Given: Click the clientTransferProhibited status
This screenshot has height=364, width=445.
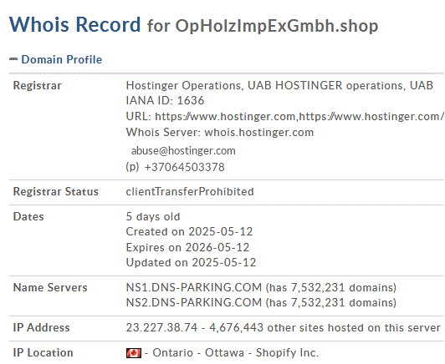Looking at the screenshot, I should [x=190, y=191].
